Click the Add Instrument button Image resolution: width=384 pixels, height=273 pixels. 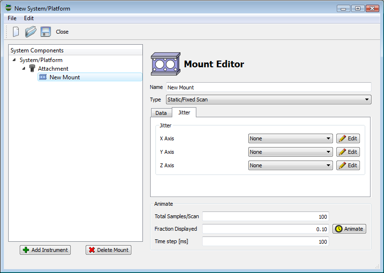[45, 250]
